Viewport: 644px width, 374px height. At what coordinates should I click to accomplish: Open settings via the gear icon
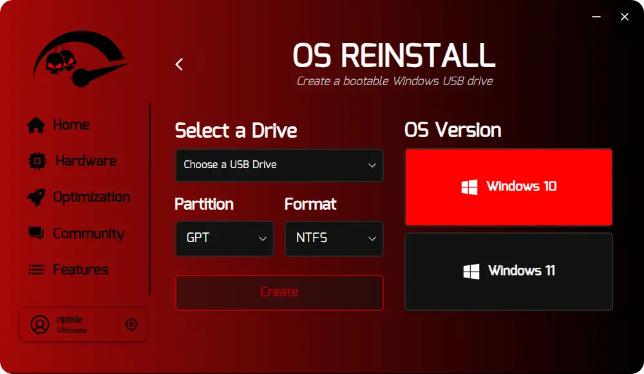(131, 324)
